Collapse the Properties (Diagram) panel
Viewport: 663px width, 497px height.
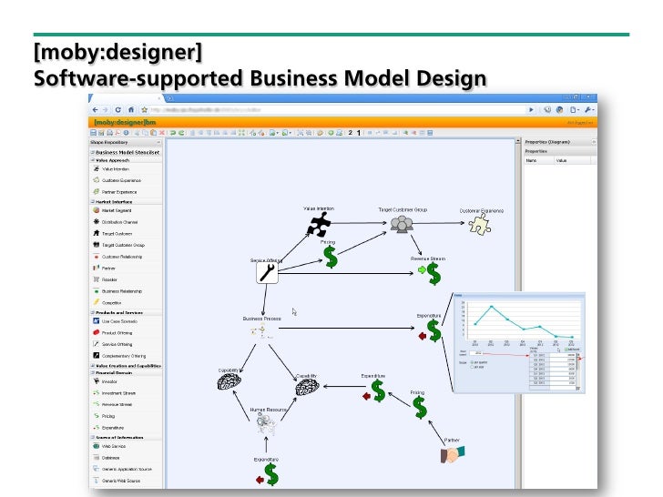click(x=594, y=142)
